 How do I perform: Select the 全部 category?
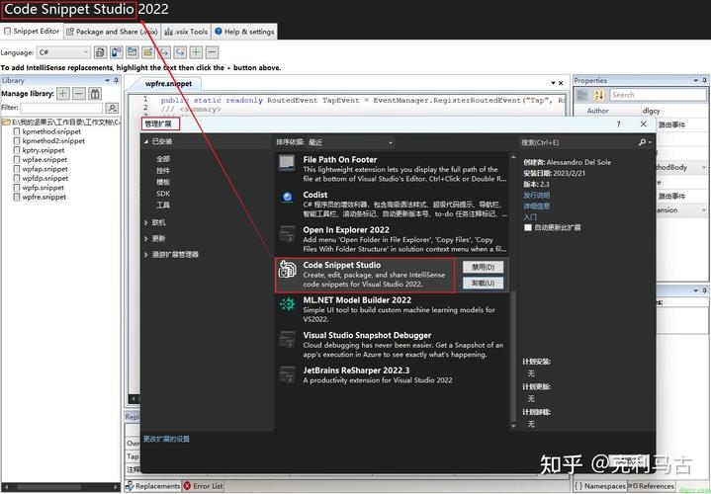pos(163,159)
